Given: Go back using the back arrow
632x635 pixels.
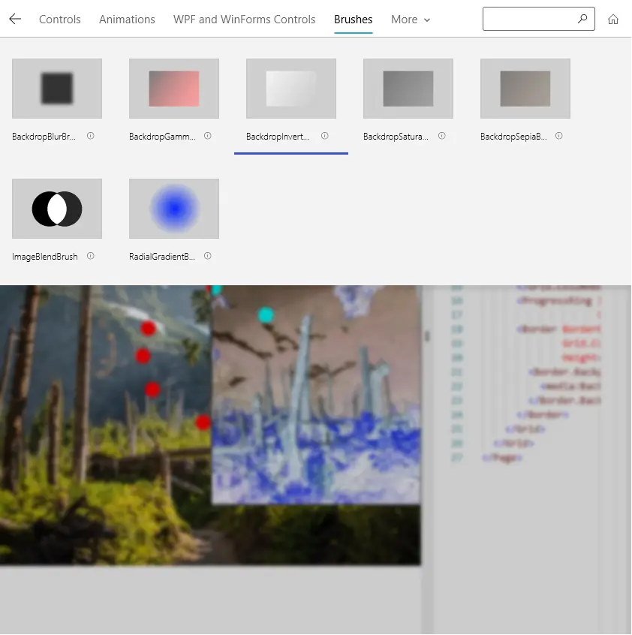Looking at the screenshot, I should pyautogui.click(x=15, y=19).
